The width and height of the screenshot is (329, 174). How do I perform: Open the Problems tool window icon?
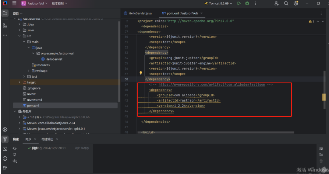(5, 158)
